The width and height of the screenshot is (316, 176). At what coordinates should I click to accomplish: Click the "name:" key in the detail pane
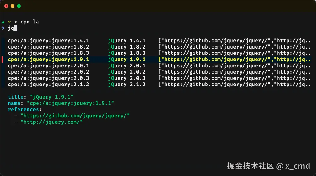(x=15, y=103)
